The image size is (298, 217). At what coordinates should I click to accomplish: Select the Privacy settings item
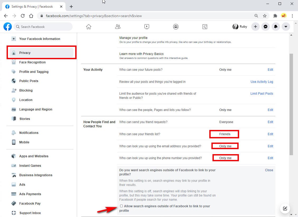41,53
